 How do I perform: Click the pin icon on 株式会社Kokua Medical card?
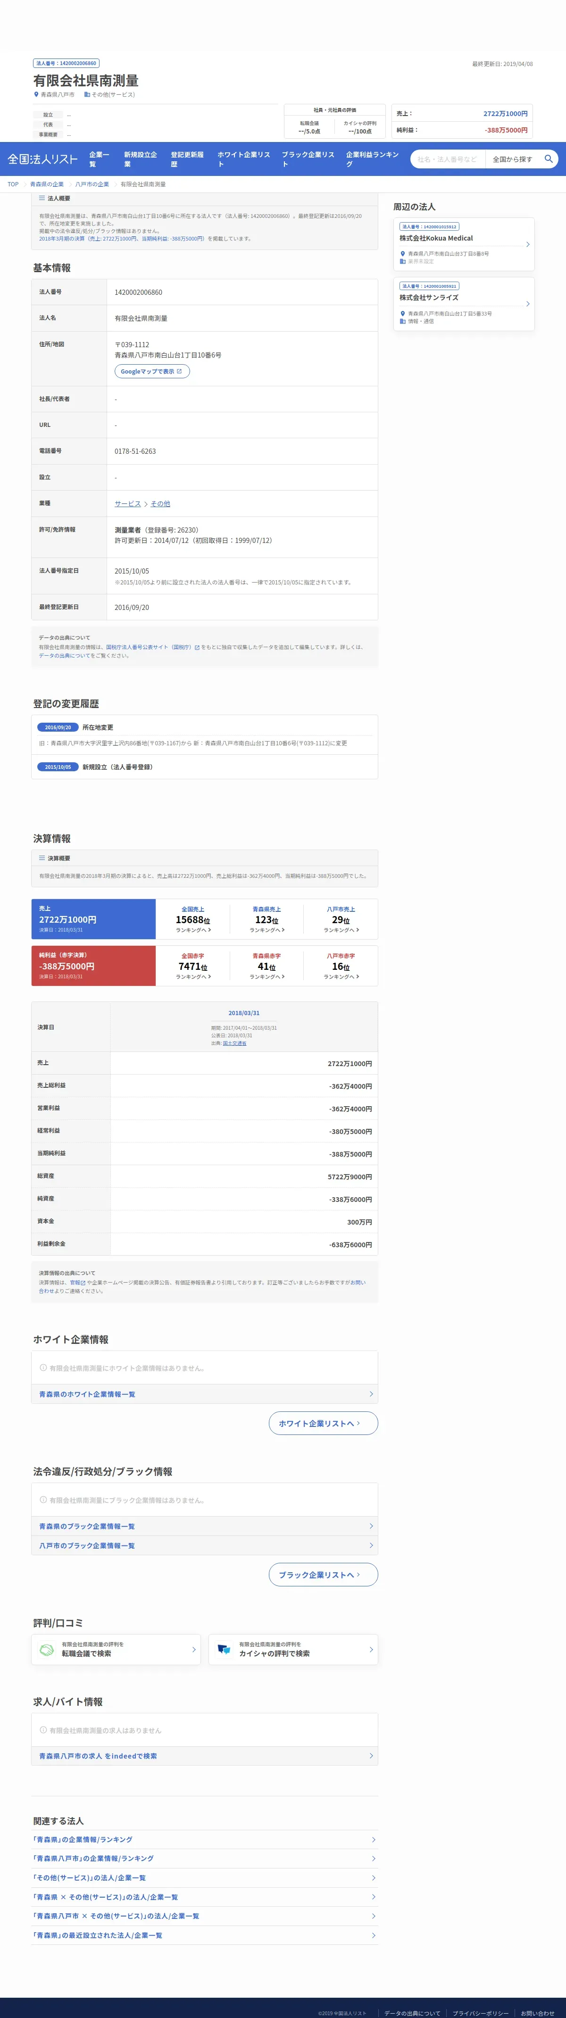(402, 254)
